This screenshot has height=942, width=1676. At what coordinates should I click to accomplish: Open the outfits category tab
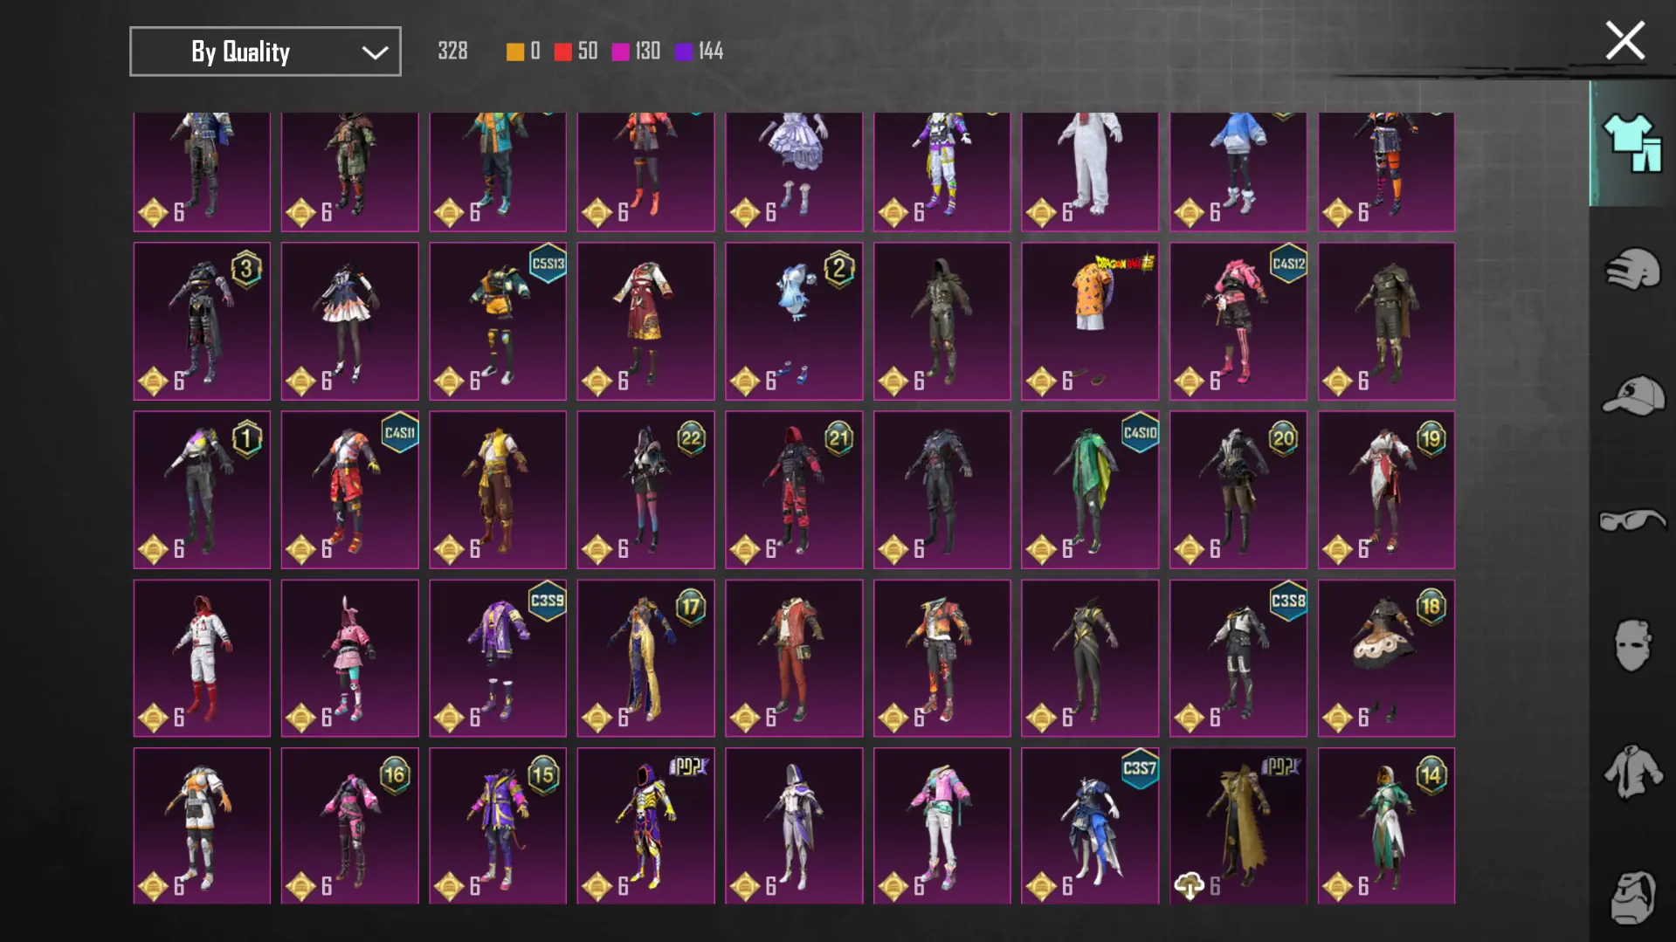1631,143
